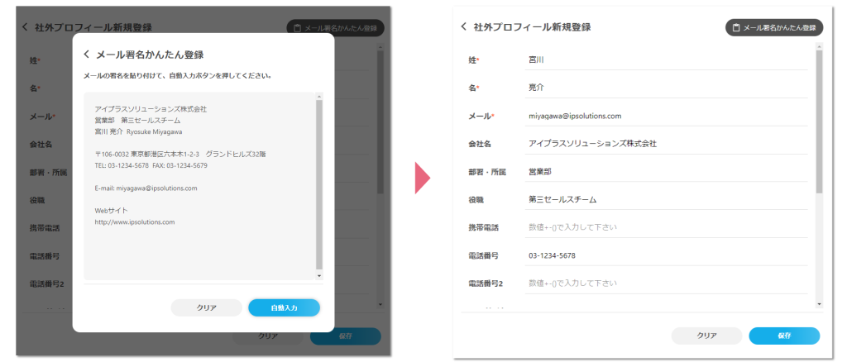This screenshot has width=847, height=362.
Task: Click the 電話番号 field showing 03-1234-5678
Action: coord(666,255)
